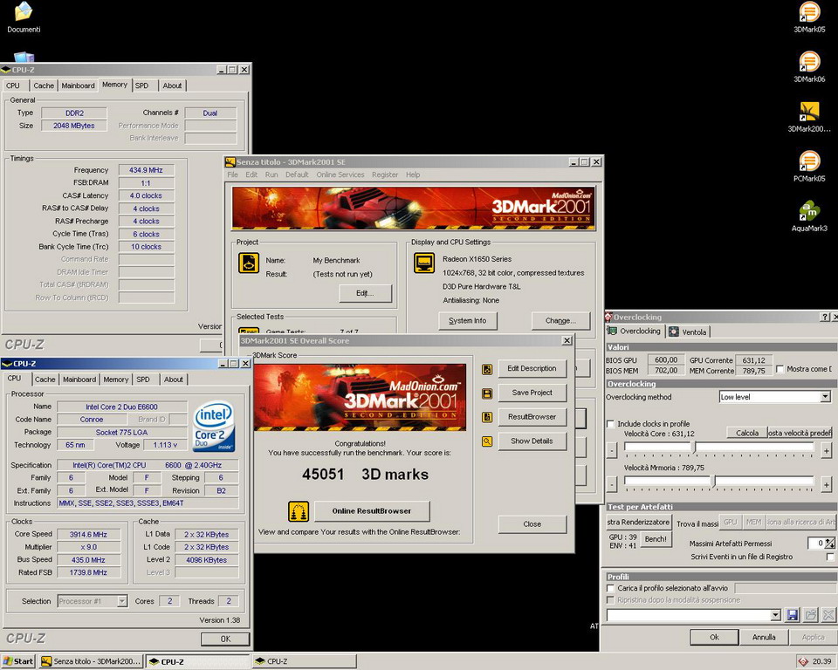Click the Online ResultBrowser podium icon
The height and width of the screenshot is (670, 838).
(x=299, y=511)
